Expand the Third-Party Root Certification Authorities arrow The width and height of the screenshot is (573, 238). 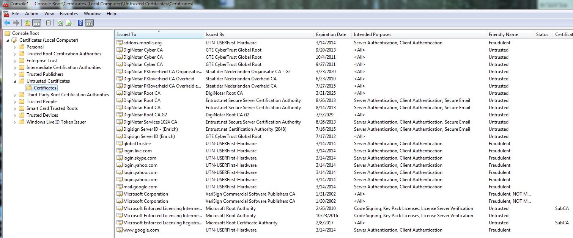(x=15, y=95)
